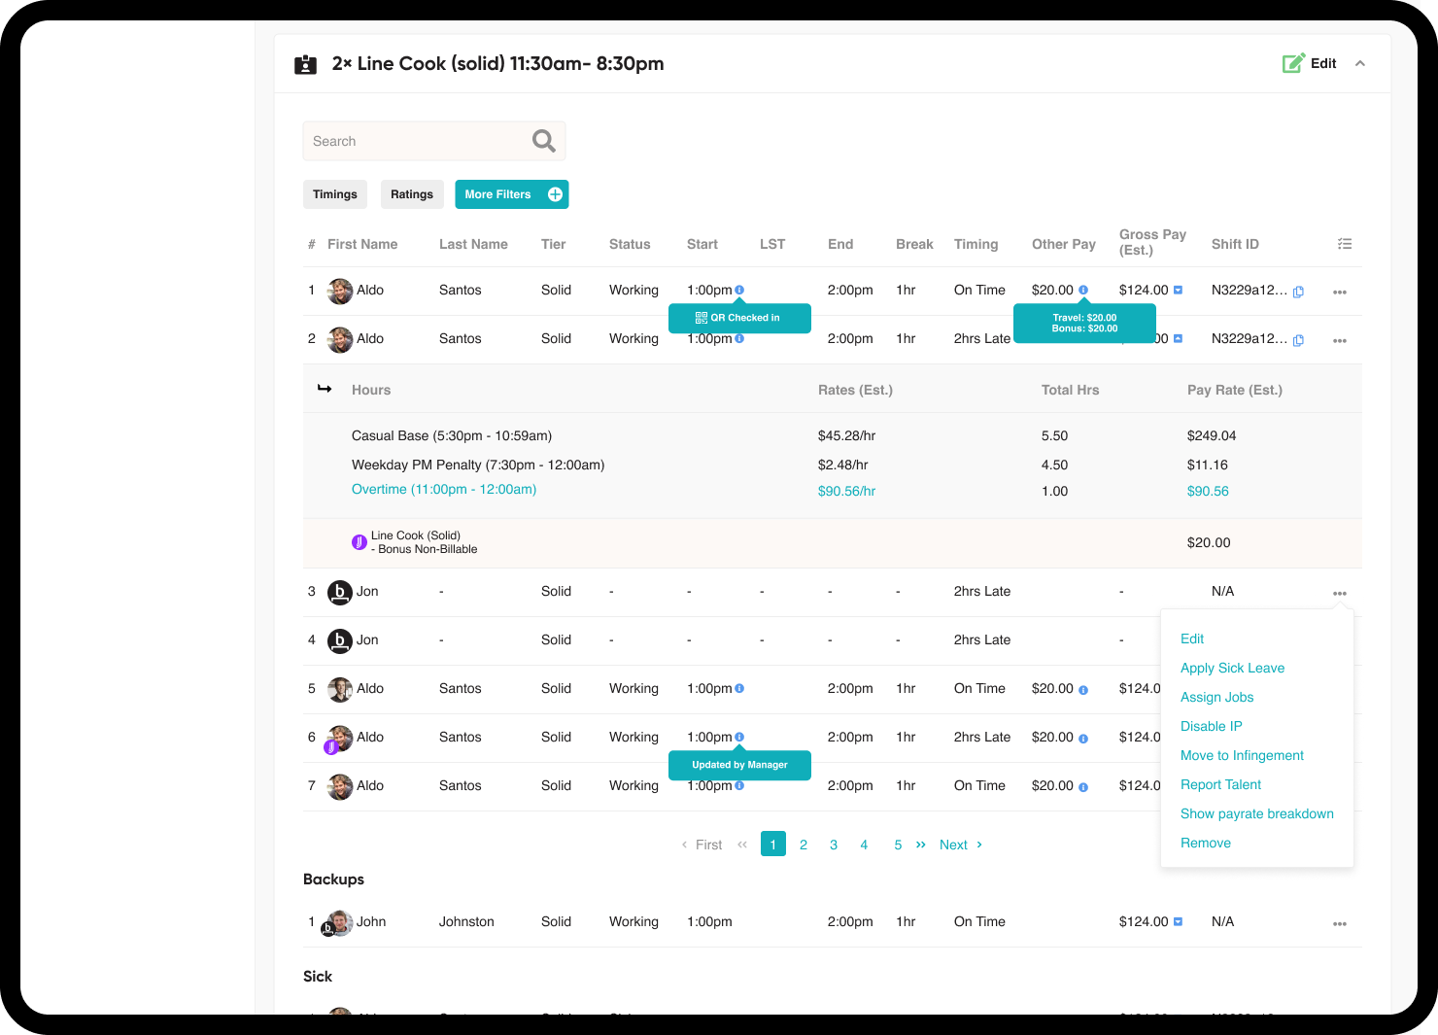Open the three-dot menu for Jon row 3

[1340, 593]
